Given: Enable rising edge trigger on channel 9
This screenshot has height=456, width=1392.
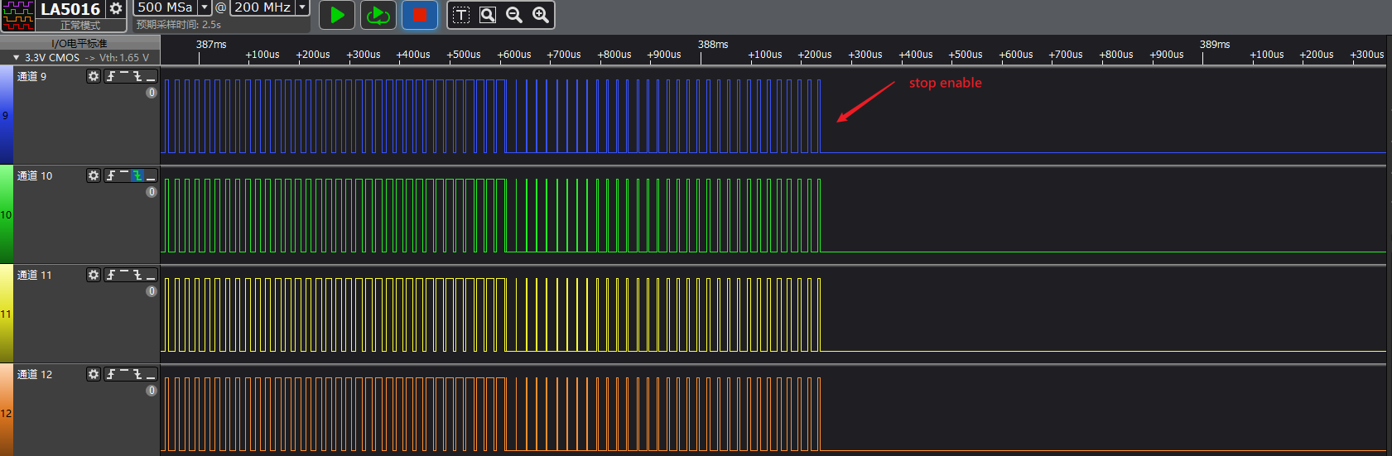Looking at the screenshot, I should tap(111, 76).
